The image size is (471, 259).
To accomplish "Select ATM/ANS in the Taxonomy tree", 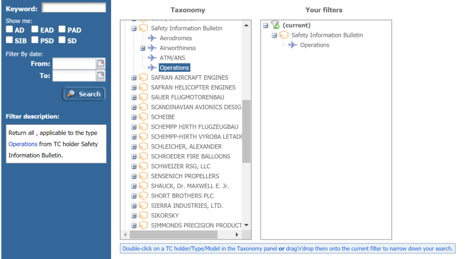I will [x=172, y=58].
